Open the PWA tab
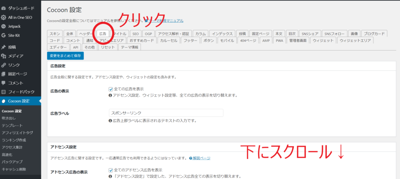 point(279,41)
